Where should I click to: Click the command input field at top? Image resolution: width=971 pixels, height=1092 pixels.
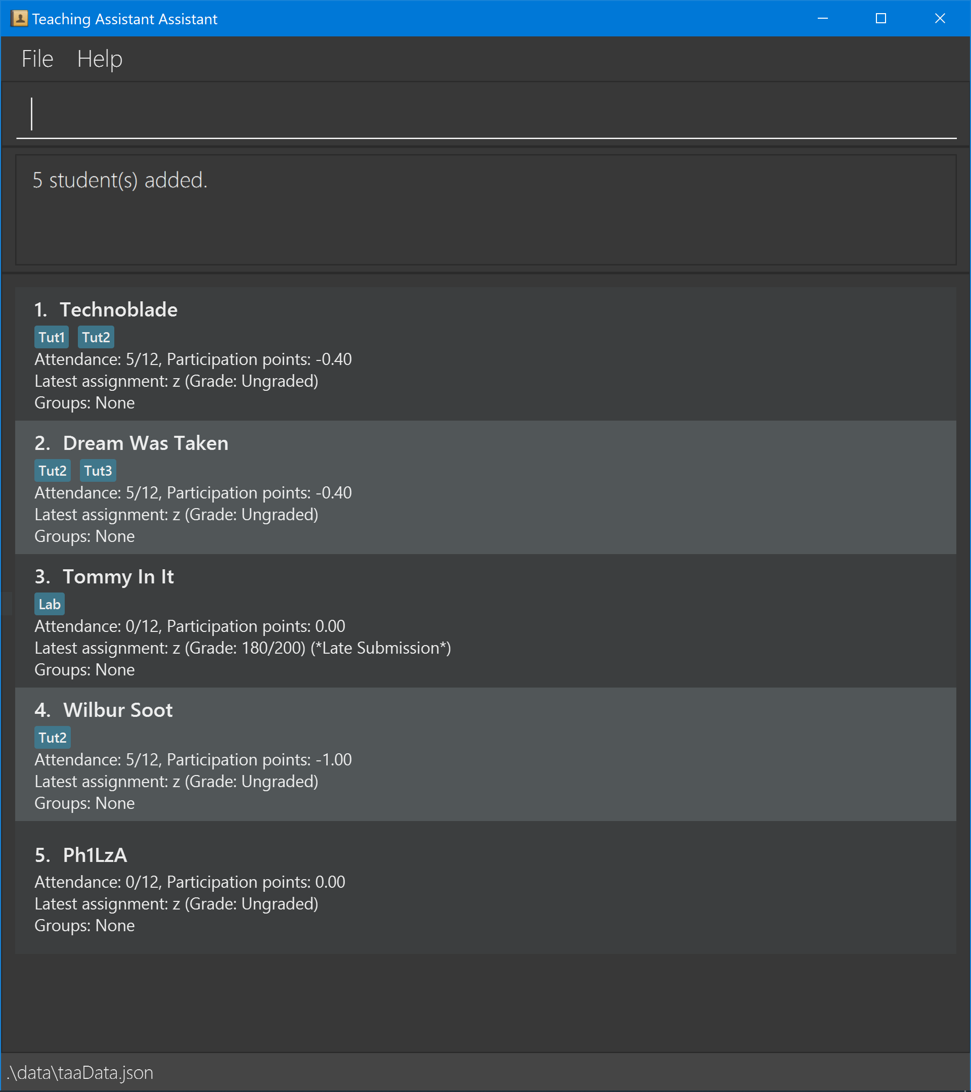pos(485,113)
